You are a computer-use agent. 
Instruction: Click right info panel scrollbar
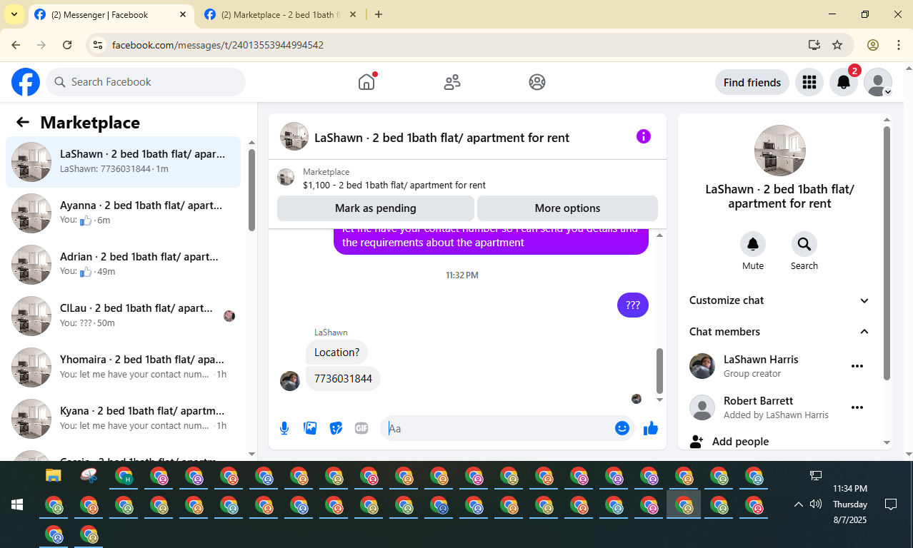pos(887,253)
